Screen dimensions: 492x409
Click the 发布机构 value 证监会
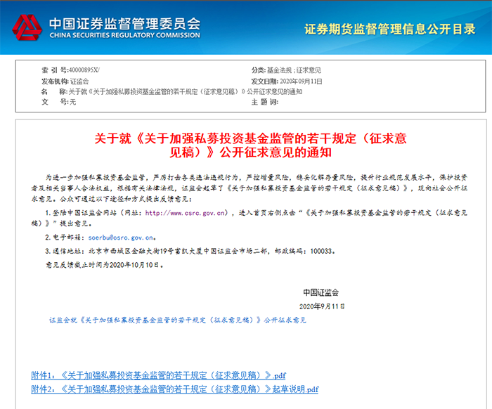[79, 82]
